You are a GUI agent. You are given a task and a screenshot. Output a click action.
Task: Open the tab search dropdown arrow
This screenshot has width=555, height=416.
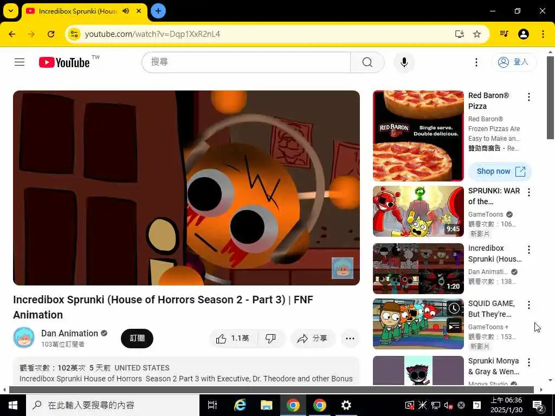tap(11, 11)
